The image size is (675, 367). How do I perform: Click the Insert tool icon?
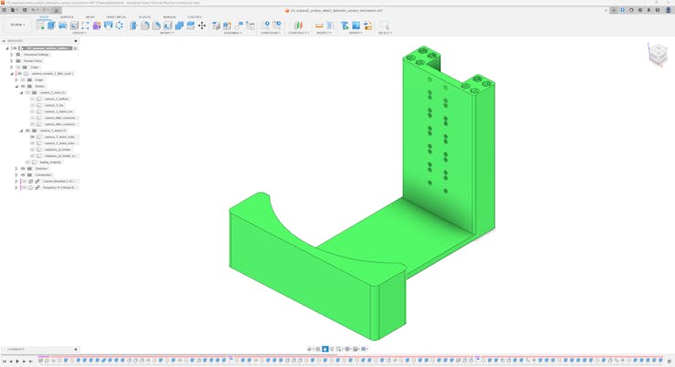345,26
